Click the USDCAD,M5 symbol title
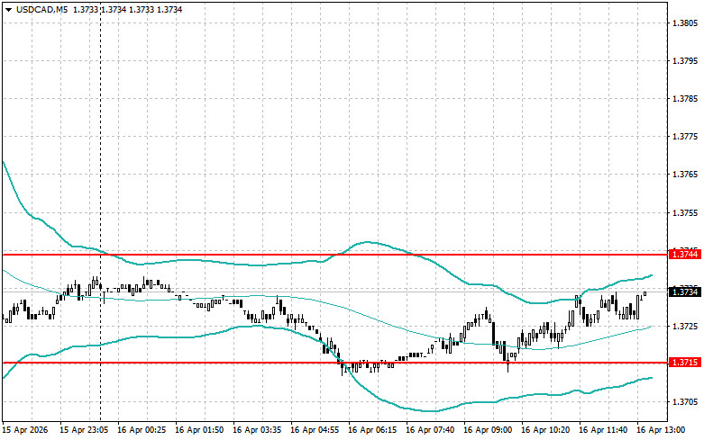Screen dimensions: 704x440 [x=41, y=9]
